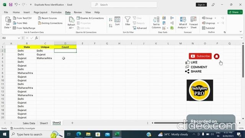Viewport: 245px width, 138px height.
Task: Open the Mail app from the taskbar
Action: click(x=107, y=134)
